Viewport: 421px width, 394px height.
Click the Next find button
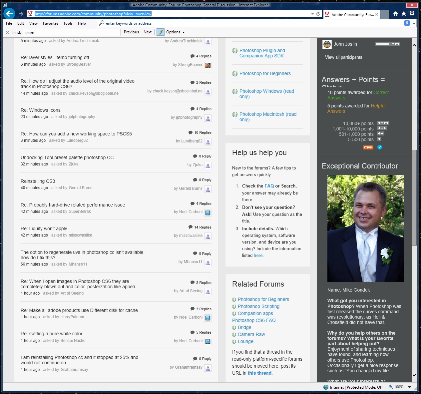pos(148,32)
